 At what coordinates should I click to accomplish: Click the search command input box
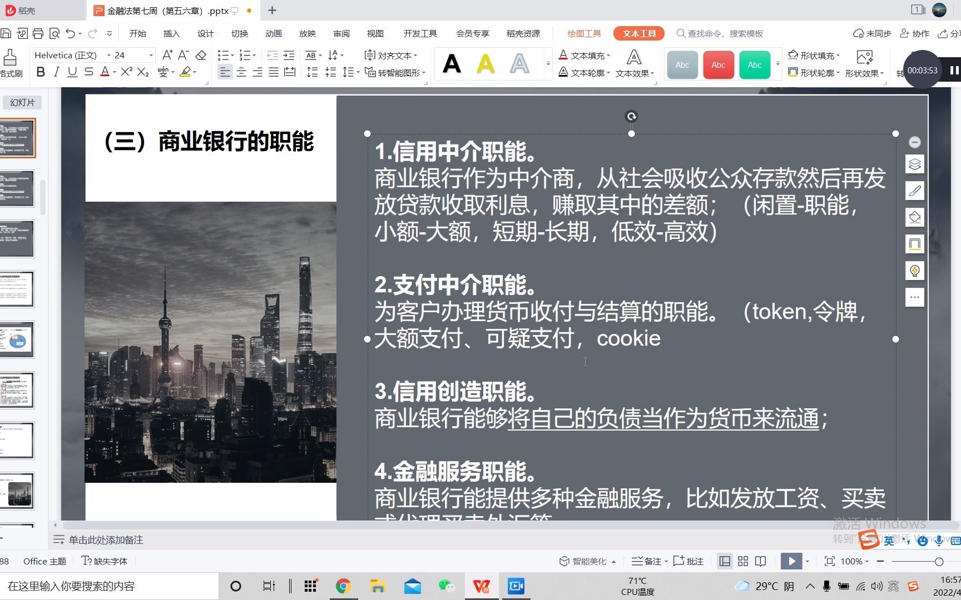tap(720, 33)
